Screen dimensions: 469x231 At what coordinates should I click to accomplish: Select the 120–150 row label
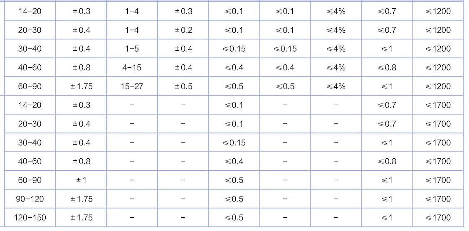tap(30, 218)
